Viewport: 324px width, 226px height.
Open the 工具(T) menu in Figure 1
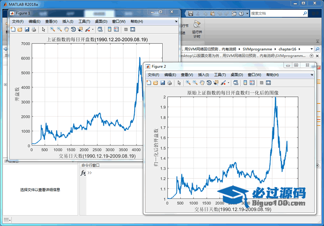pyautogui.click(x=84, y=21)
